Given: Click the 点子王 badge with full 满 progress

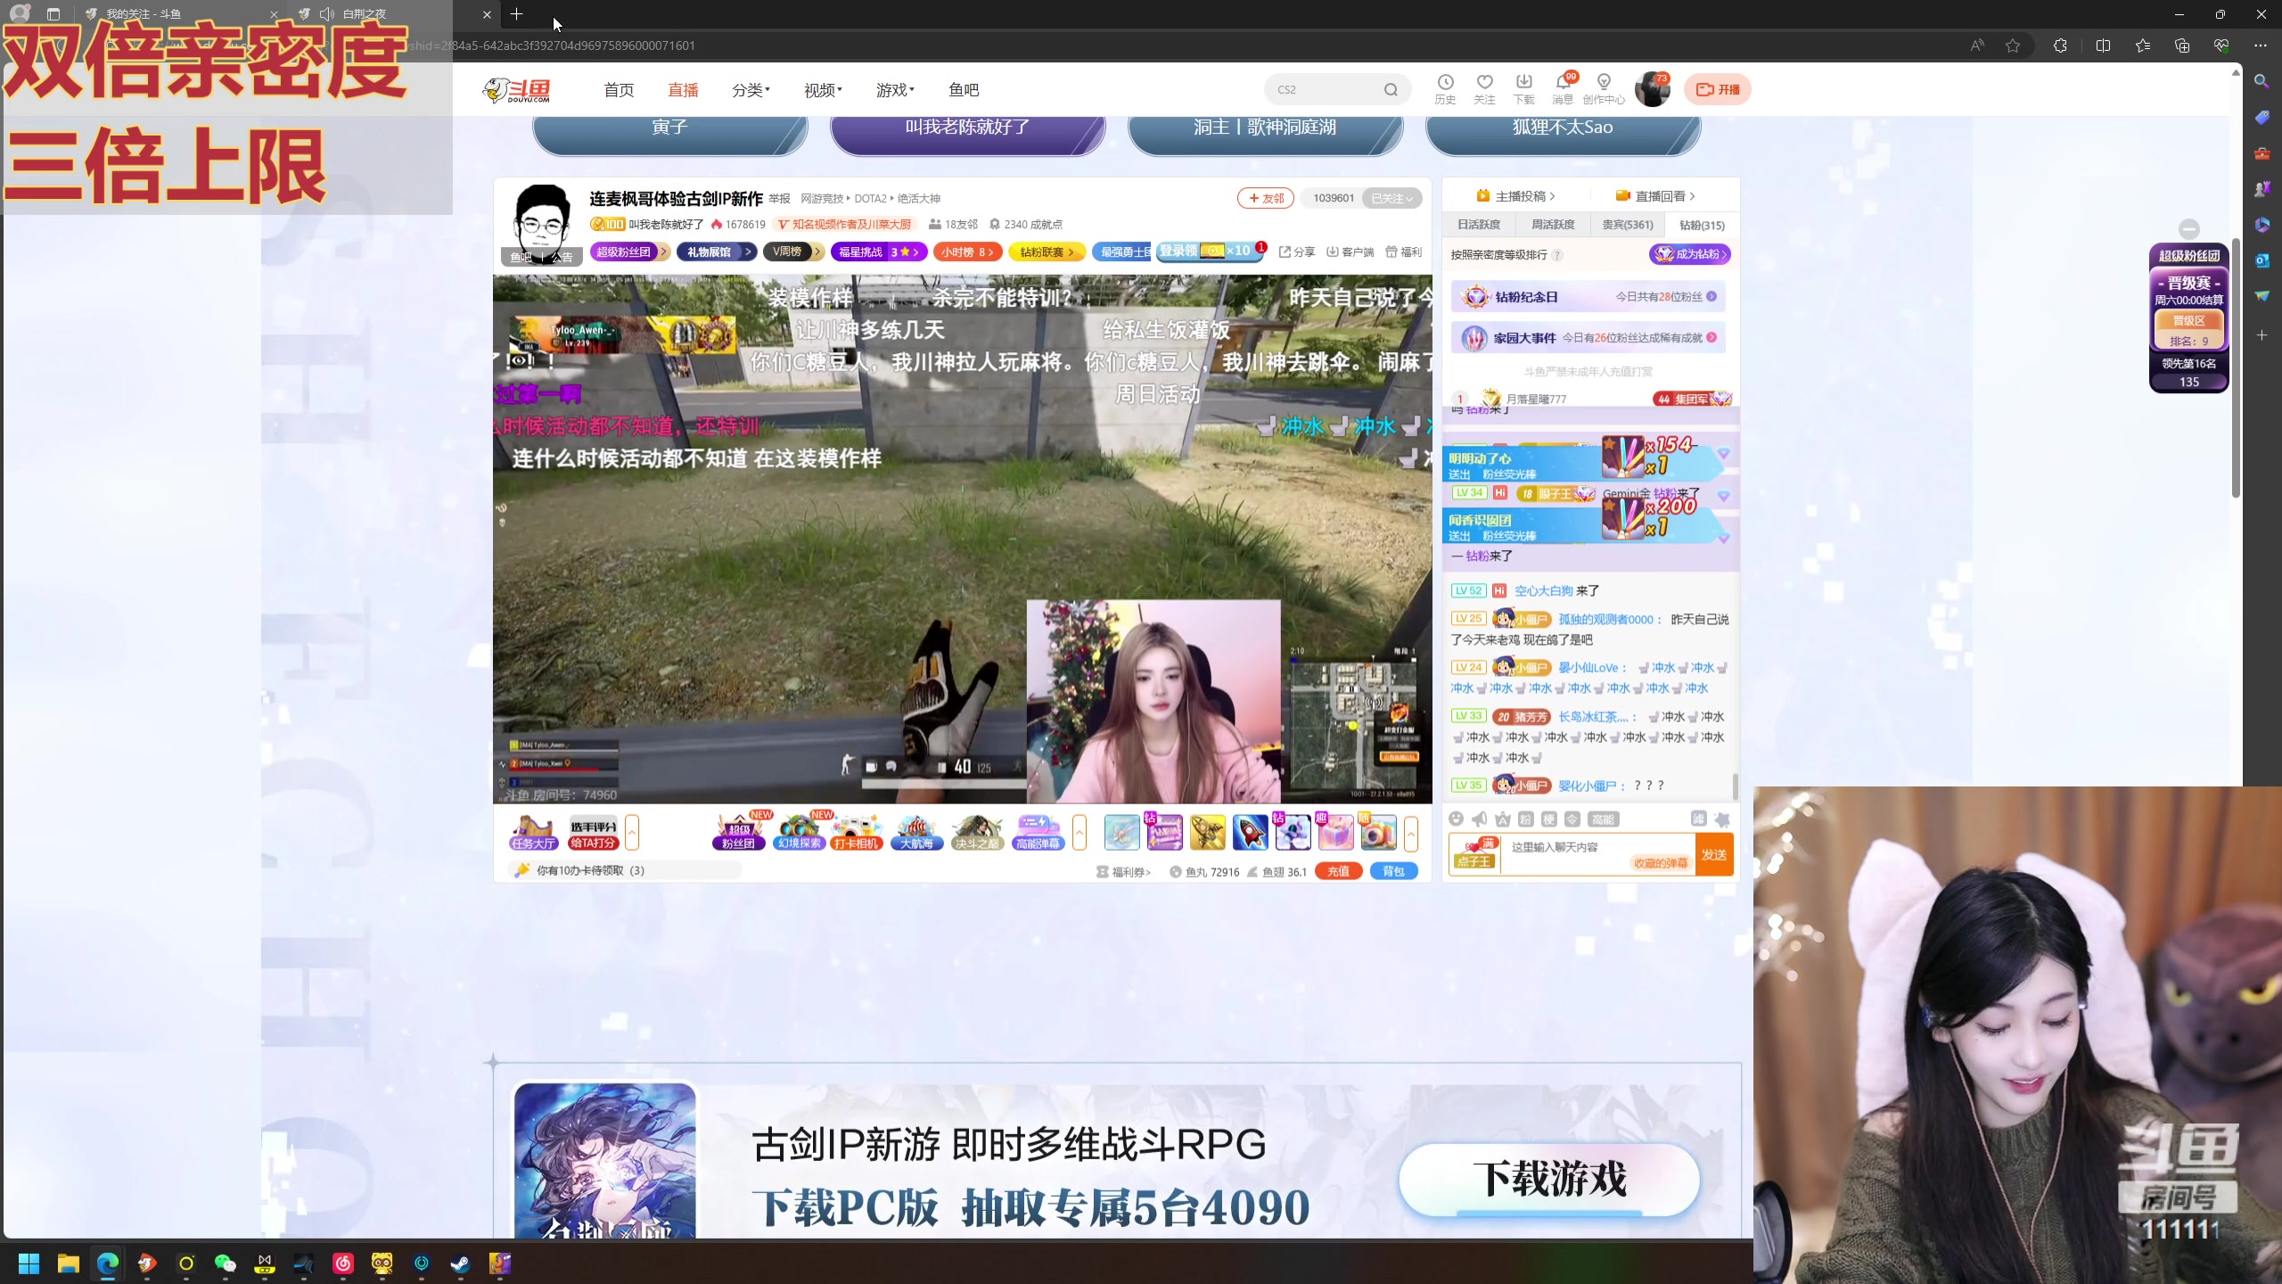Looking at the screenshot, I should click(1475, 856).
